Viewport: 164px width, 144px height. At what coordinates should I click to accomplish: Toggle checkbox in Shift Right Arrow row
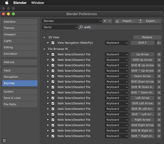click(x=53, y=125)
